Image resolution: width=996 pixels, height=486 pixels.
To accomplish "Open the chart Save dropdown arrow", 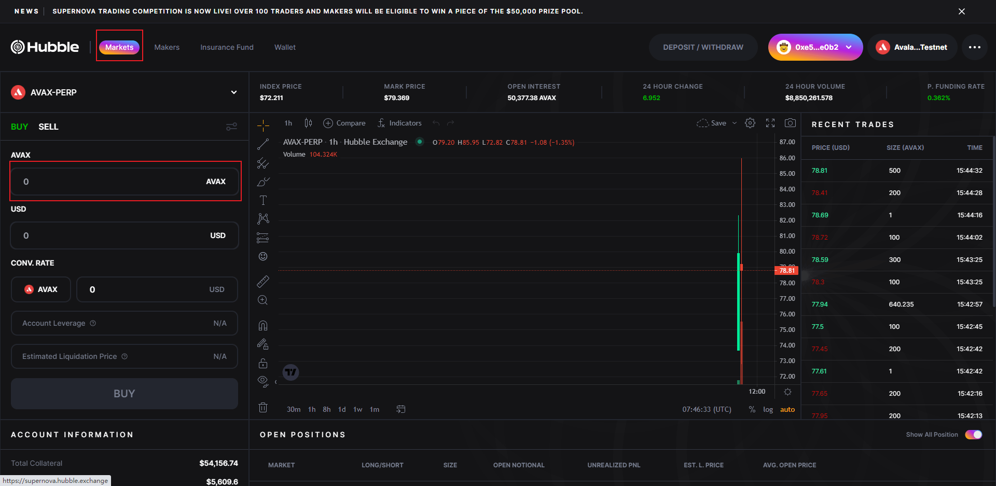I will coord(735,123).
